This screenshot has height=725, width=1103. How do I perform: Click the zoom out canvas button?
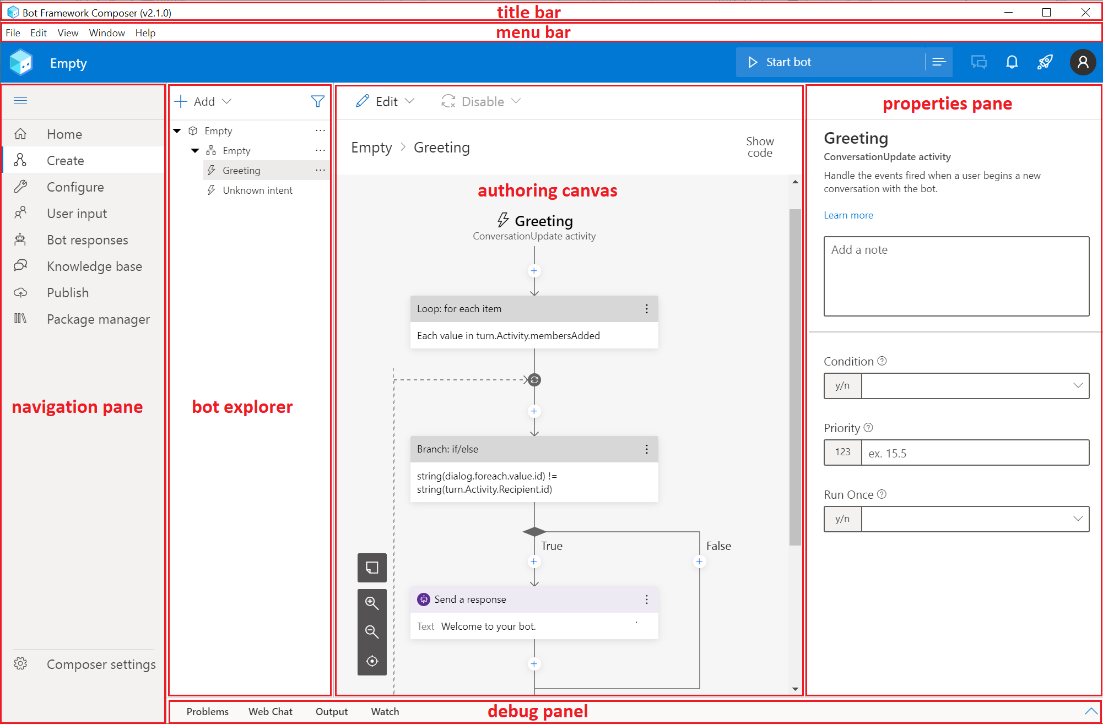(x=372, y=632)
